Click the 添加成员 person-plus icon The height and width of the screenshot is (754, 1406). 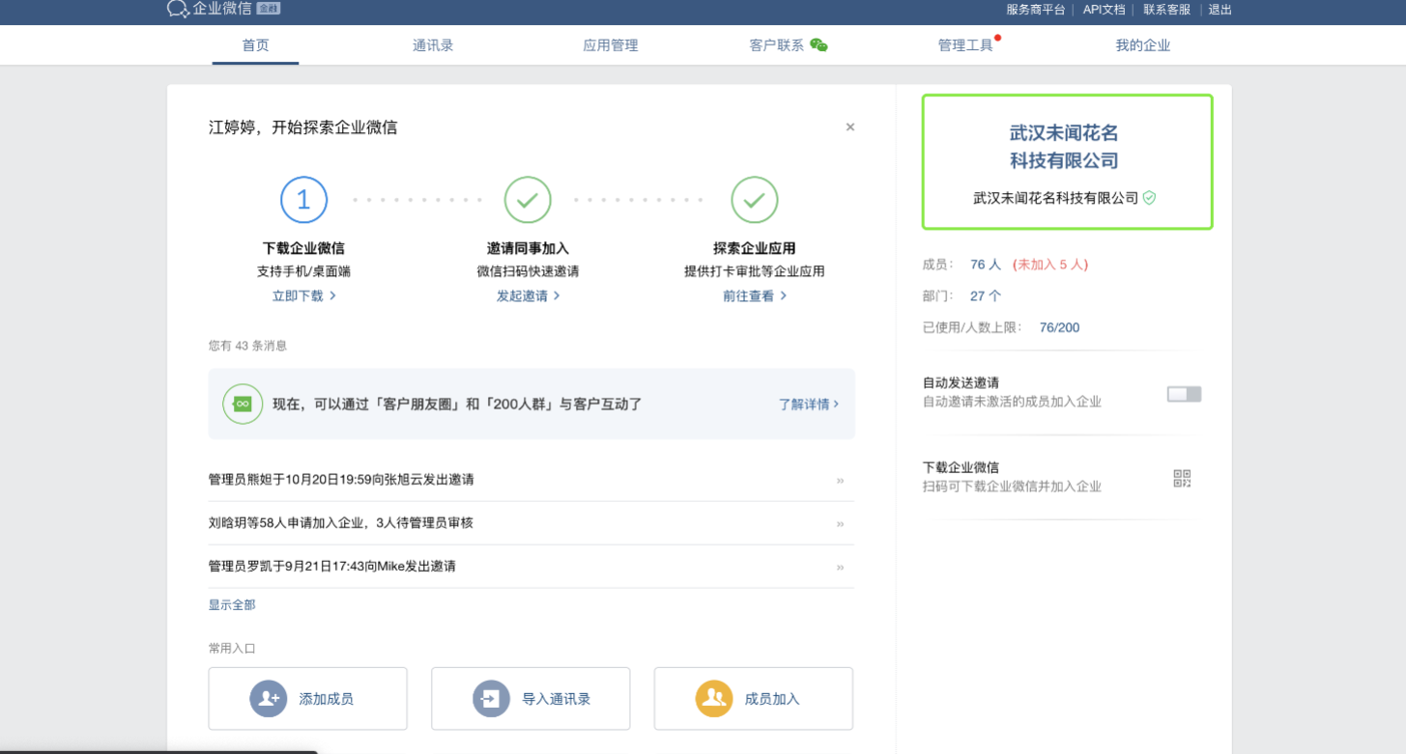point(269,699)
